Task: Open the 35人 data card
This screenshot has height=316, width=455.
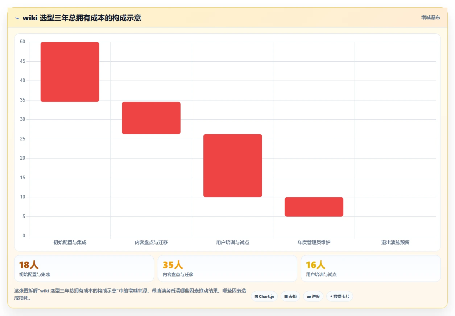Action: pos(227,268)
